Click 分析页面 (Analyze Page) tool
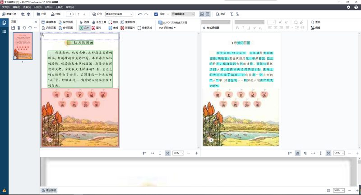Screen dimensions: 361x195 point(66,28)
